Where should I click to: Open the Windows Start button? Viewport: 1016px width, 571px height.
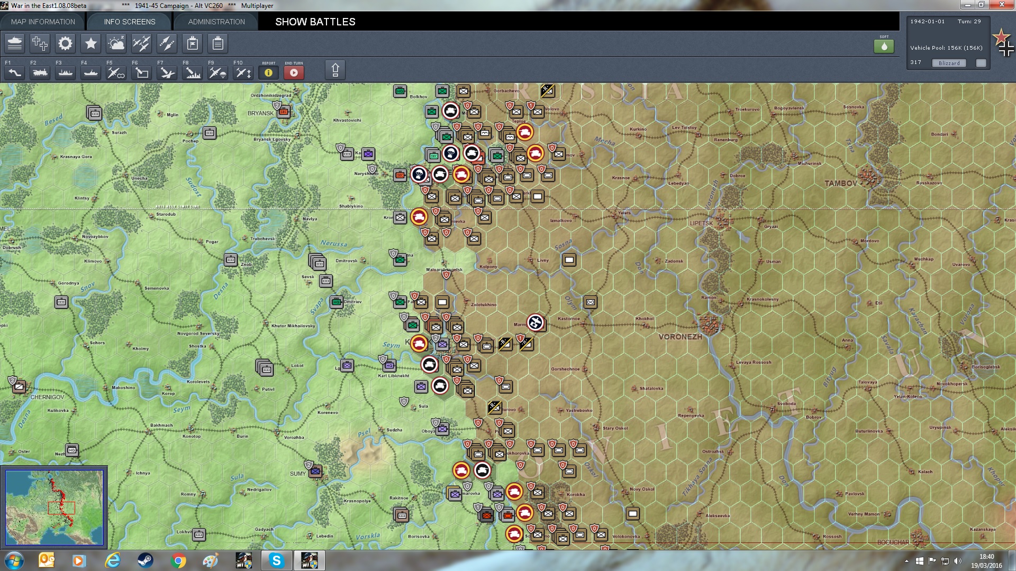point(14,560)
